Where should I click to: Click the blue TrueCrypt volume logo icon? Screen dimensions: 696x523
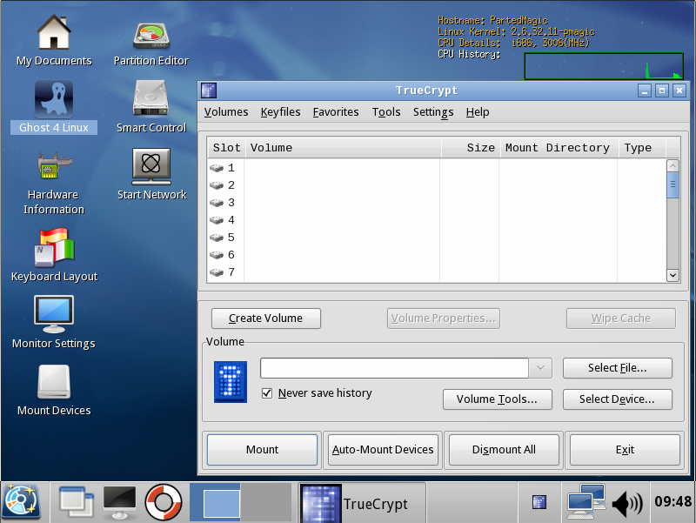tap(231, 382)
